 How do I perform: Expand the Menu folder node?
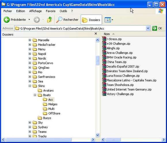click(30, 49)
